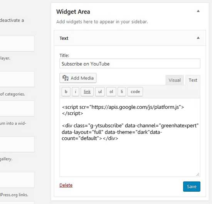This screenshot has height=204, width=212.
Task: Click the Widget Area heading
Action: click(x=73, y=12)
